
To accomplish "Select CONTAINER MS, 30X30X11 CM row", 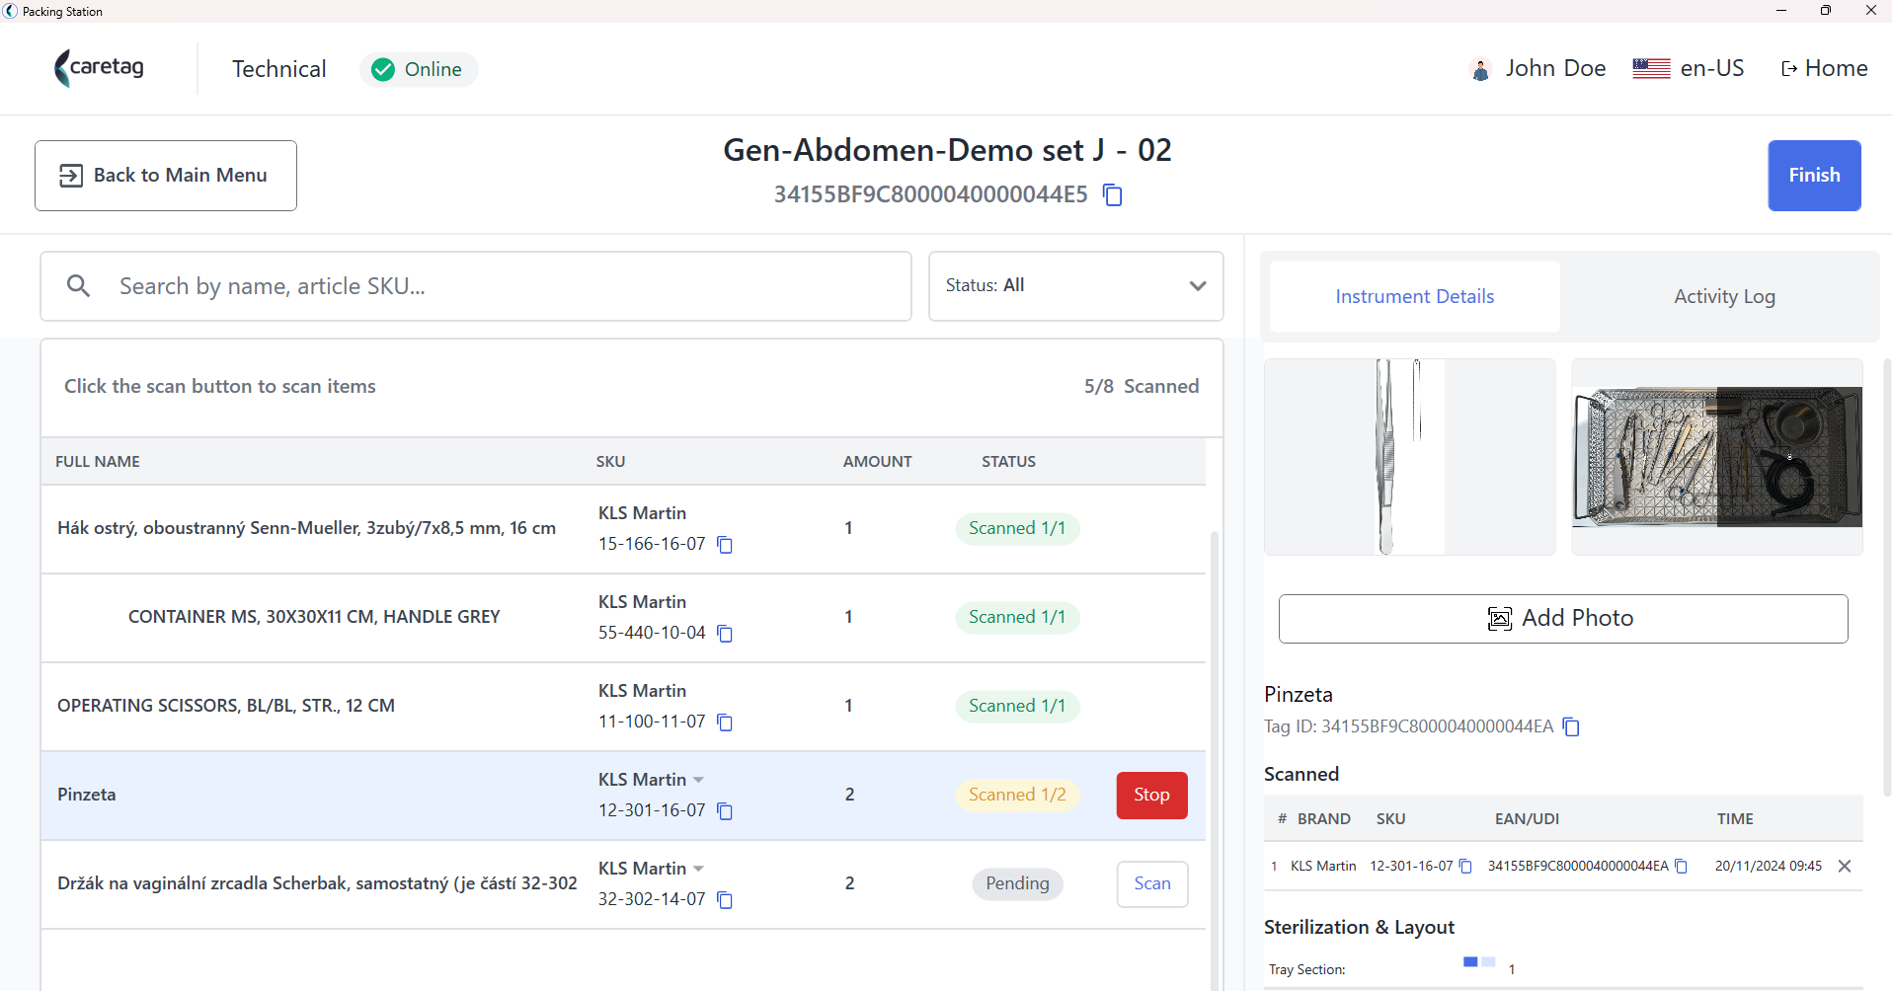I will tap(623, 618).
